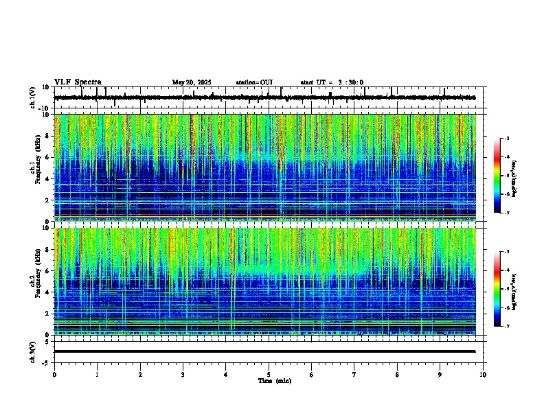Click the color bar beside ch.2 spectrogram

click(x=497, y=289)
